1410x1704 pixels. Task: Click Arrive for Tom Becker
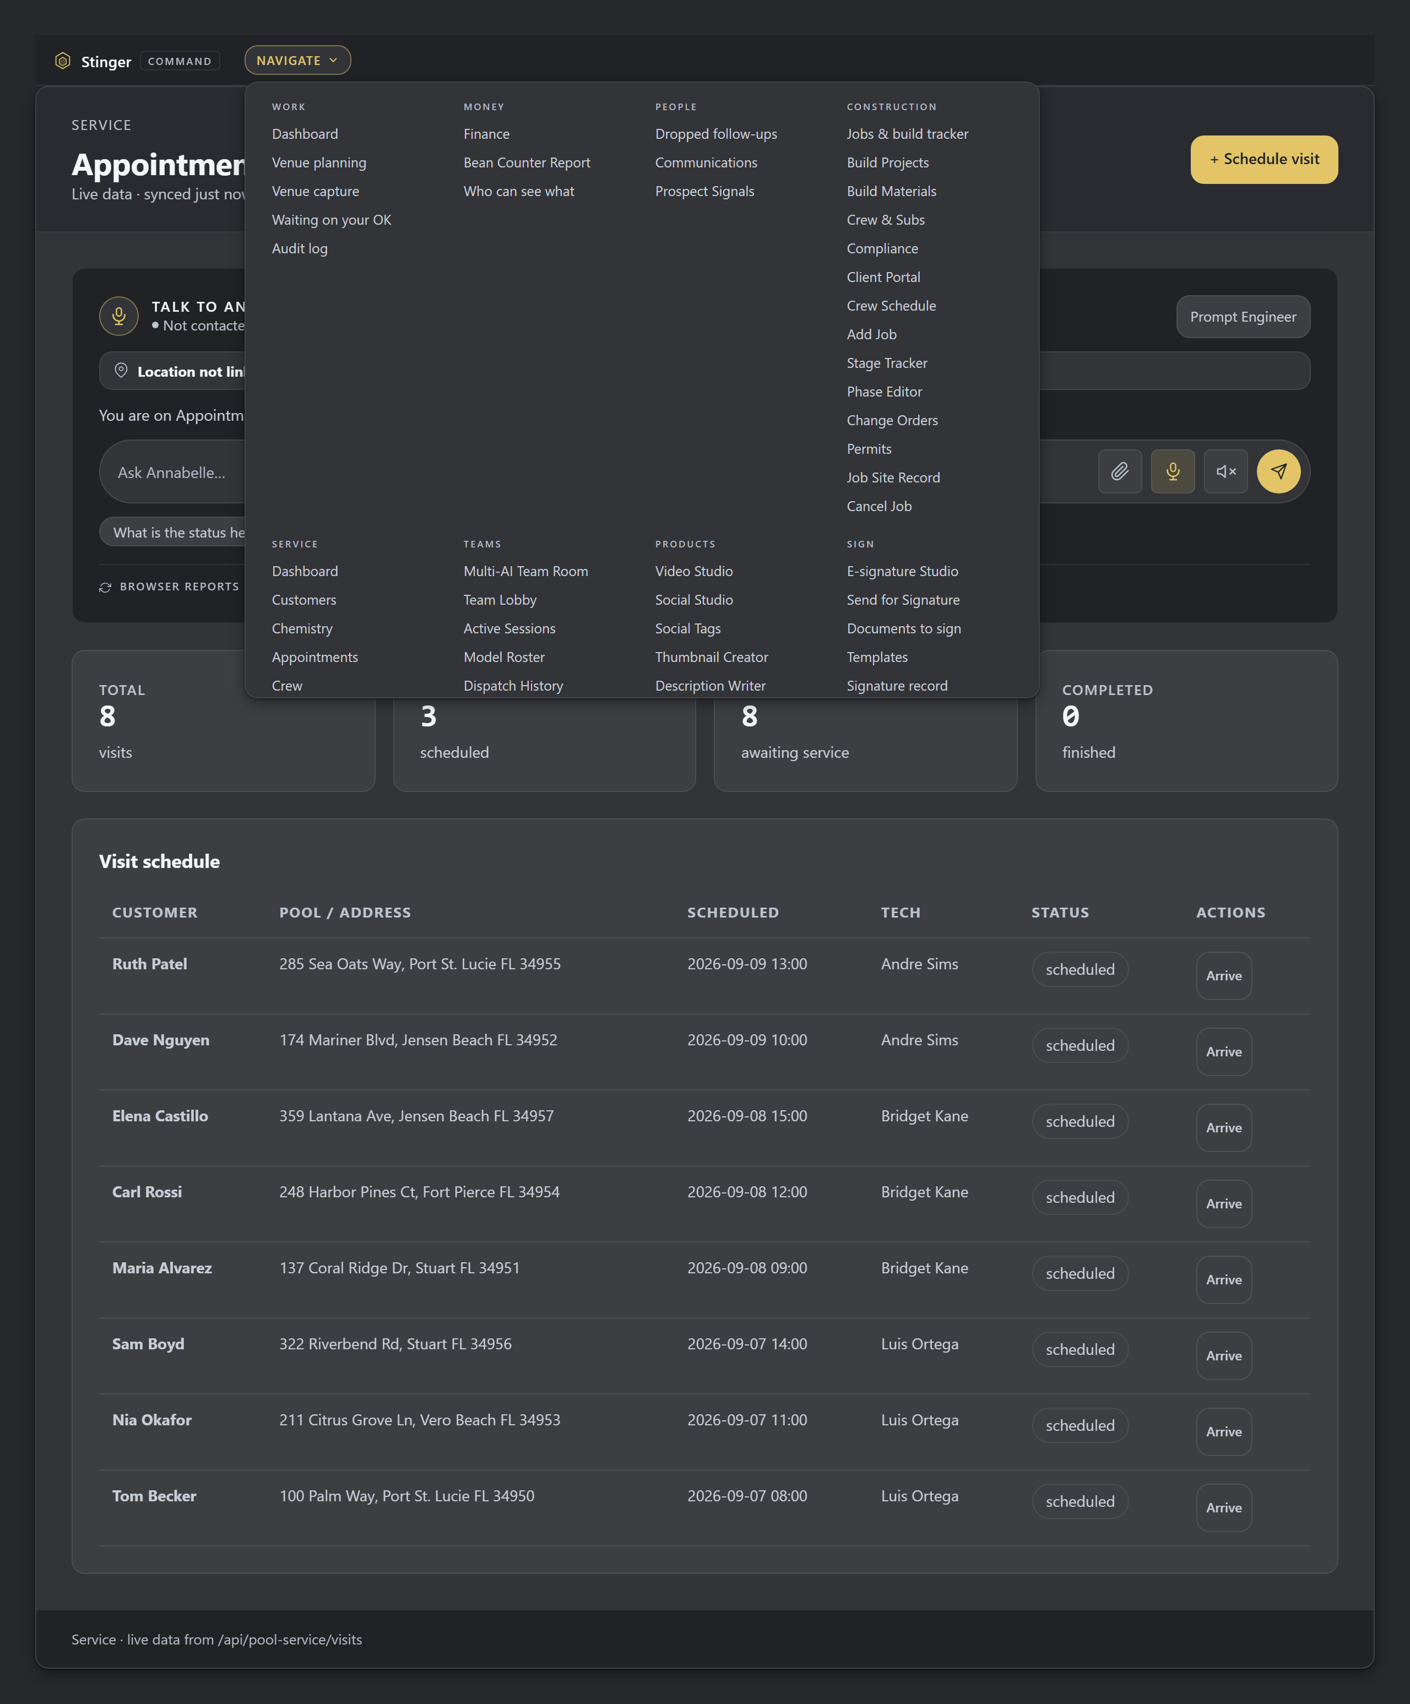point(1223,1507)
